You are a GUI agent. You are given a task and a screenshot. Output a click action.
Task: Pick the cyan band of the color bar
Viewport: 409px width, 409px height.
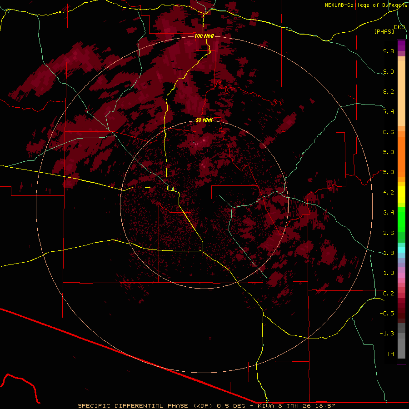[401, 249]
